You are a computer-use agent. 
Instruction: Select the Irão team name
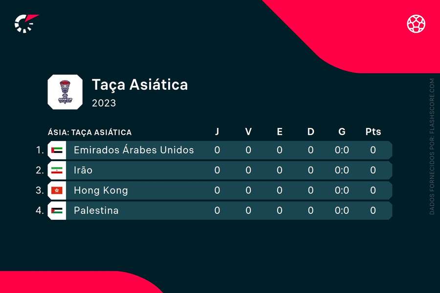(x=83, y=170)
